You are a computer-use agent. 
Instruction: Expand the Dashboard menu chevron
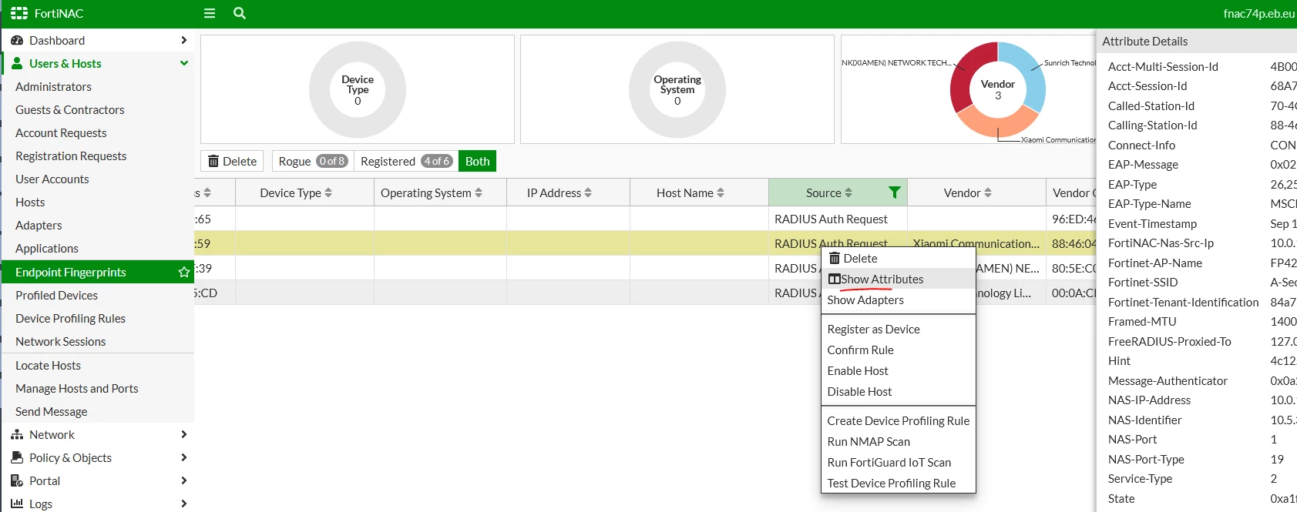[x=183, y=40]
